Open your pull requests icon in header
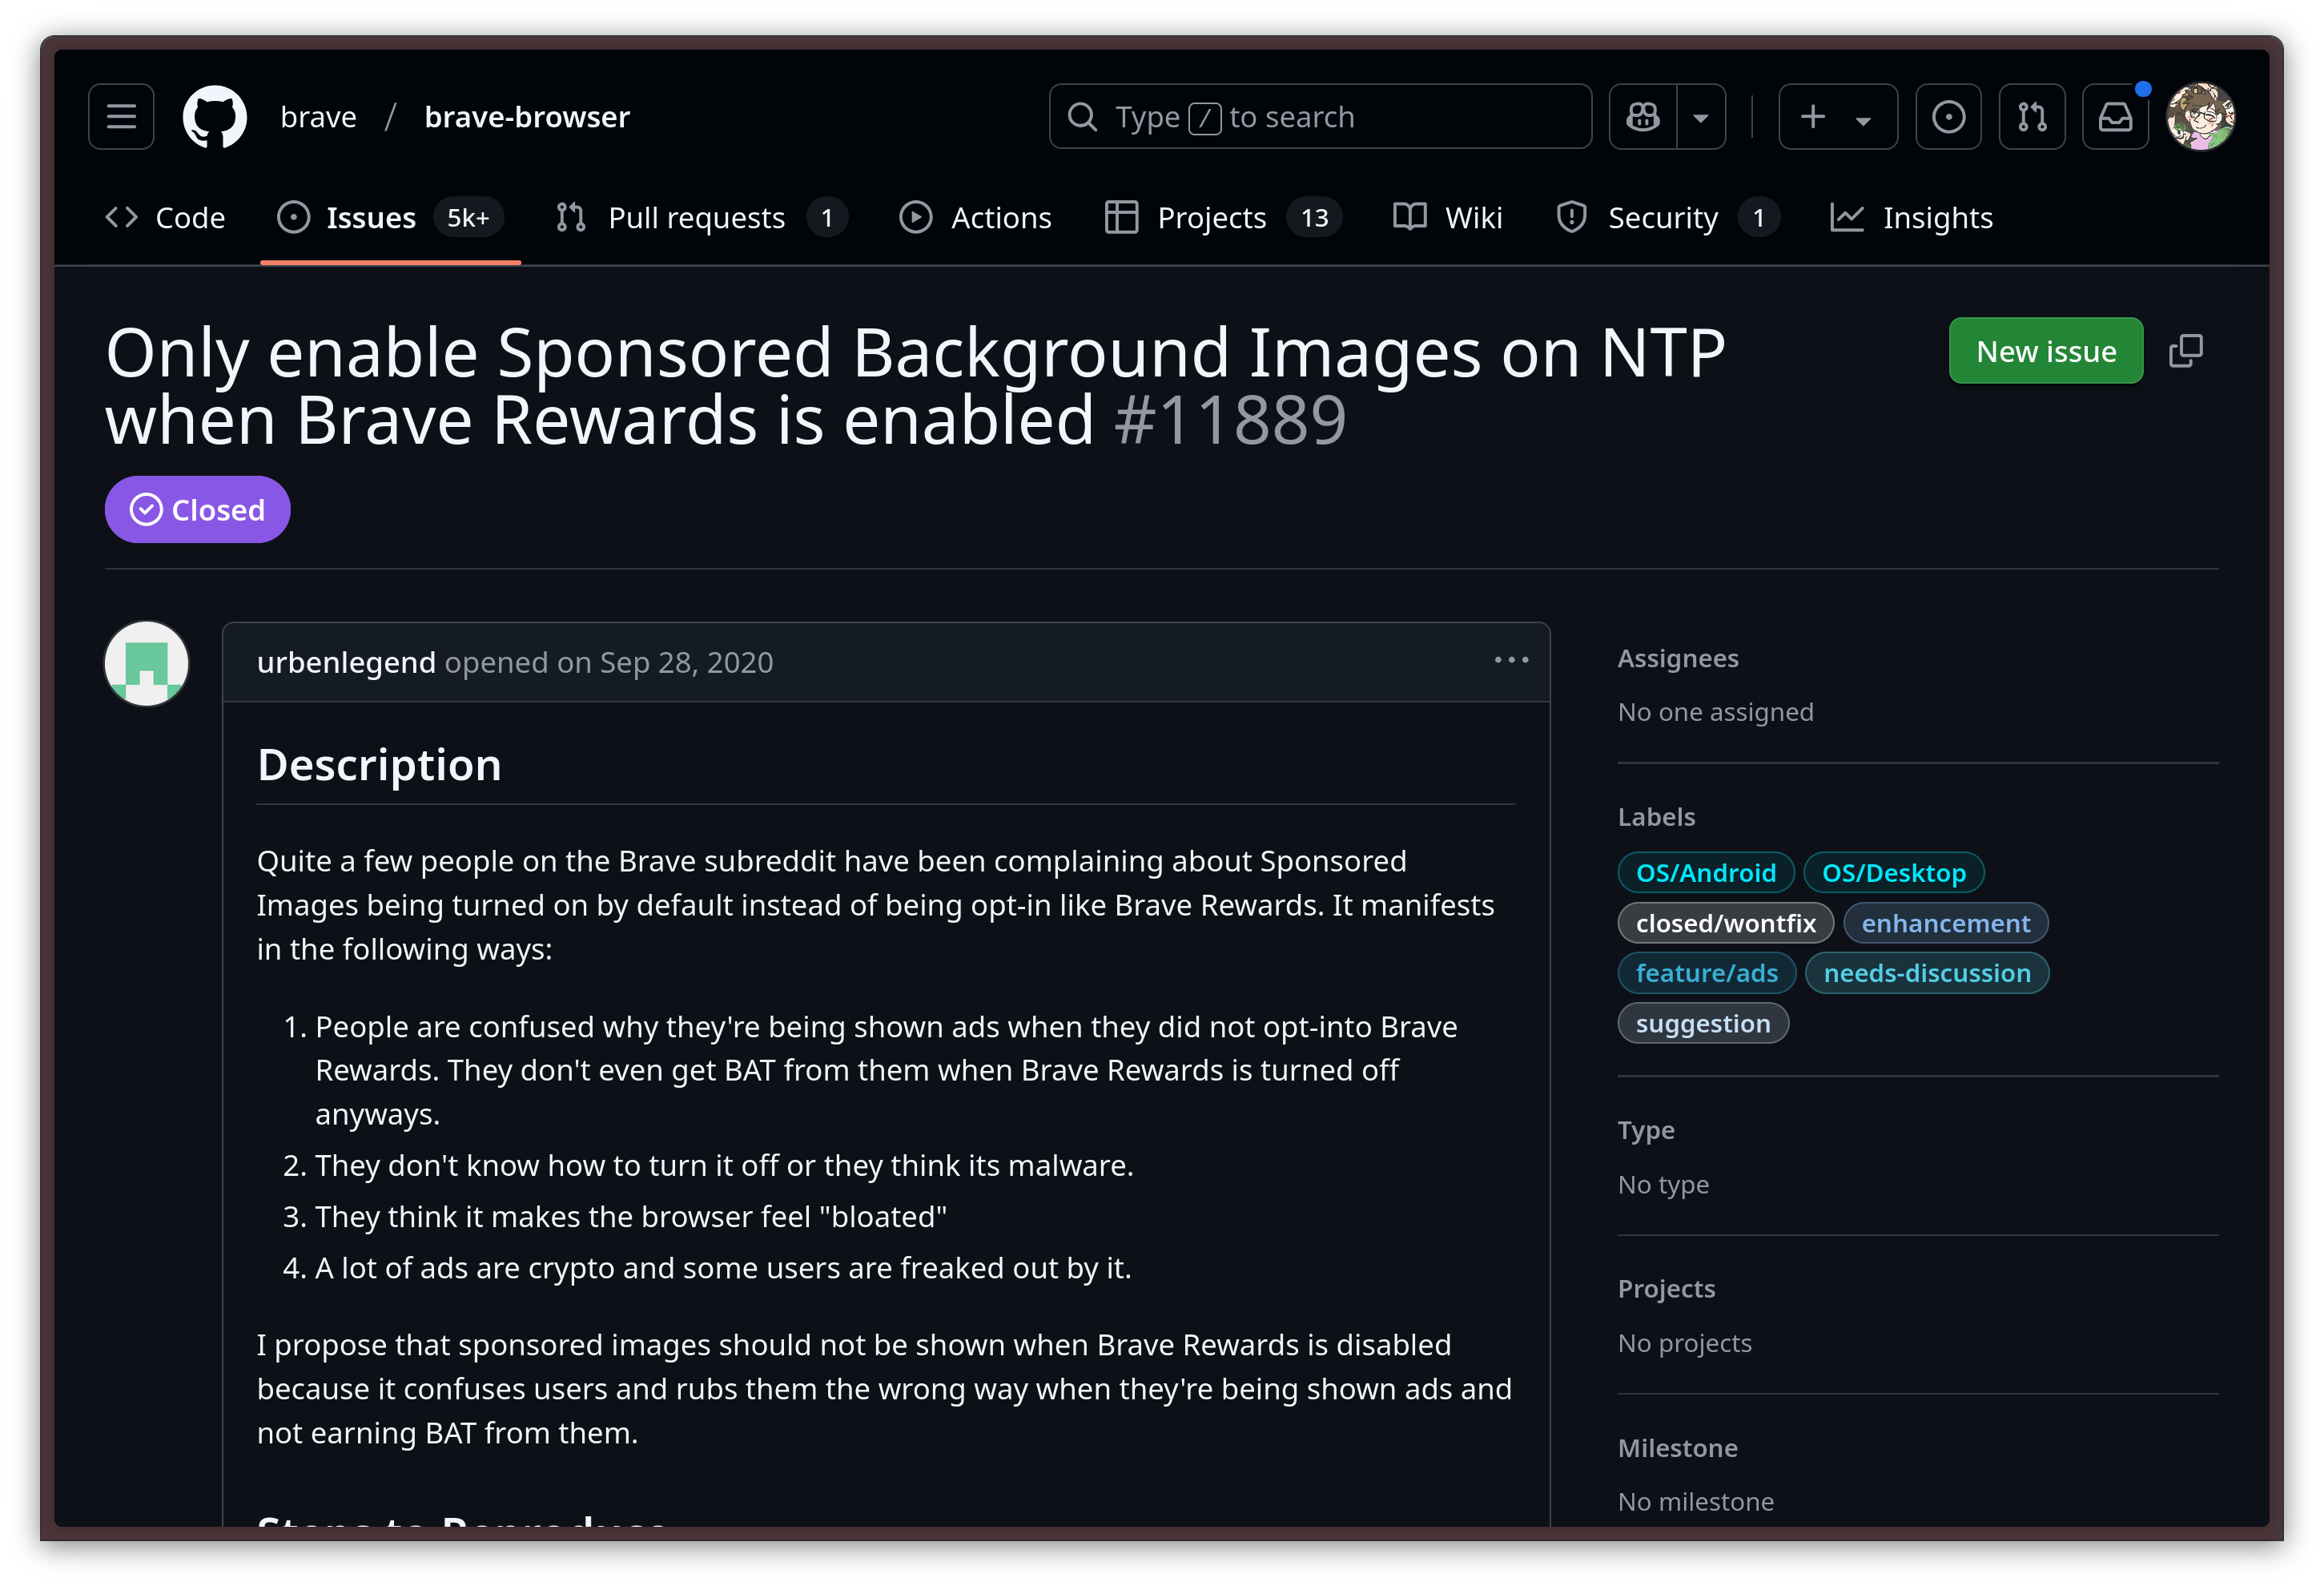The image size is (2324, 1586). click(2031, 117)
